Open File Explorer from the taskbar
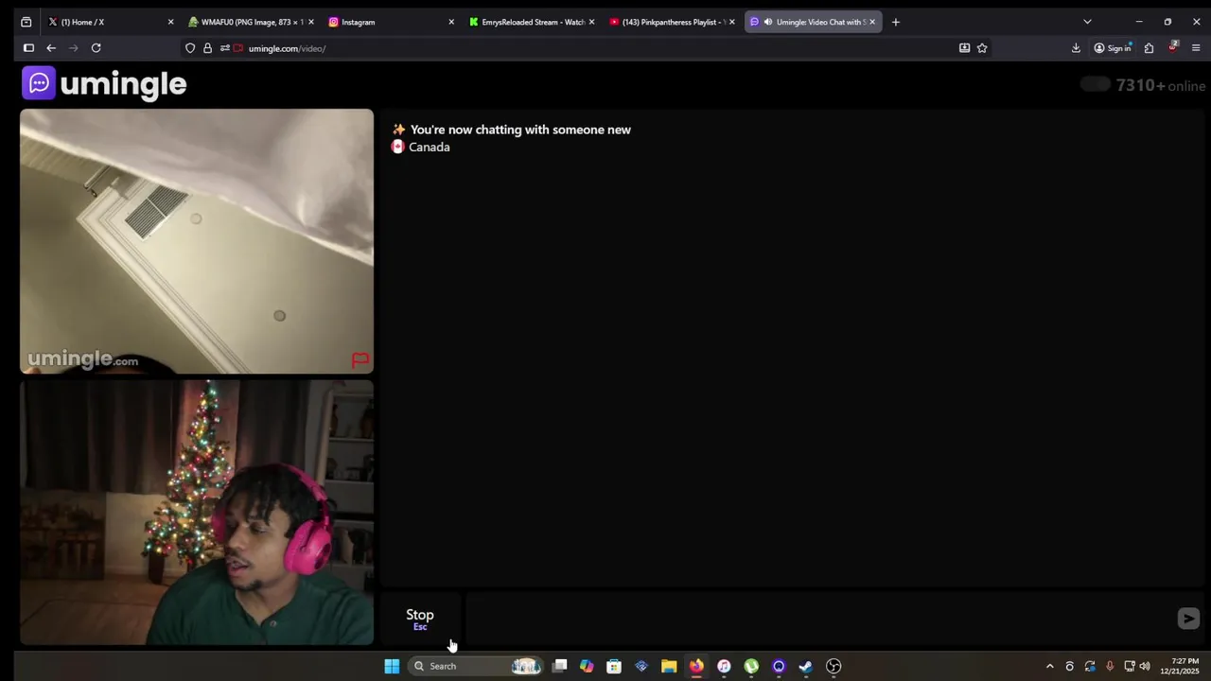This screenshot has height=681, width=1211. click(669, 666)
